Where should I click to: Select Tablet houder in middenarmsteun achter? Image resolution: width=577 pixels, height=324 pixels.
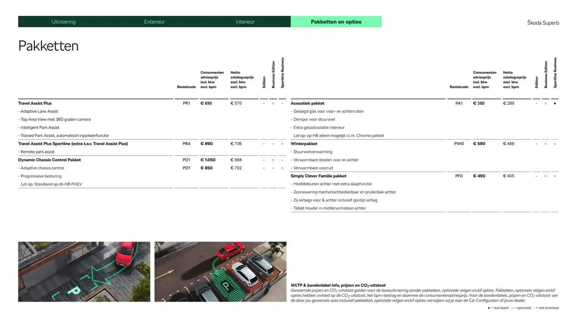[x=328, y=208]
